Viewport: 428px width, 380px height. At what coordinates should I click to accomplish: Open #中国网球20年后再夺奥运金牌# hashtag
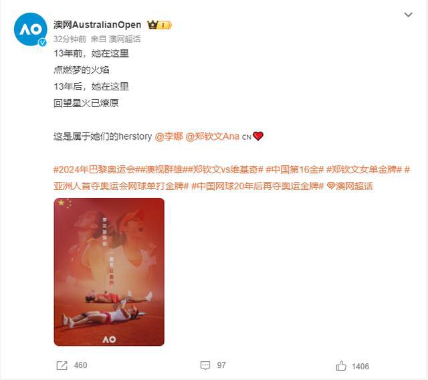point(257,186)
